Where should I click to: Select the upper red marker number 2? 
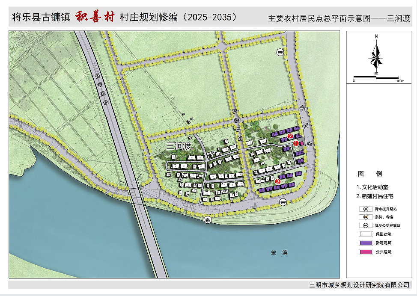pyautogui.click(x=290, y=136)
